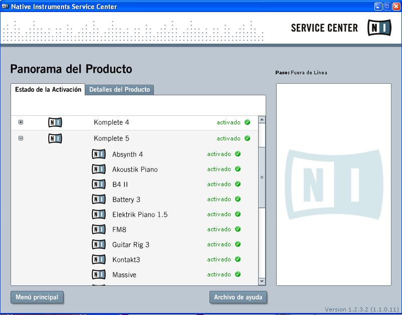
Task: Click the product list scroll up arrow
Action: click(262, 119)
